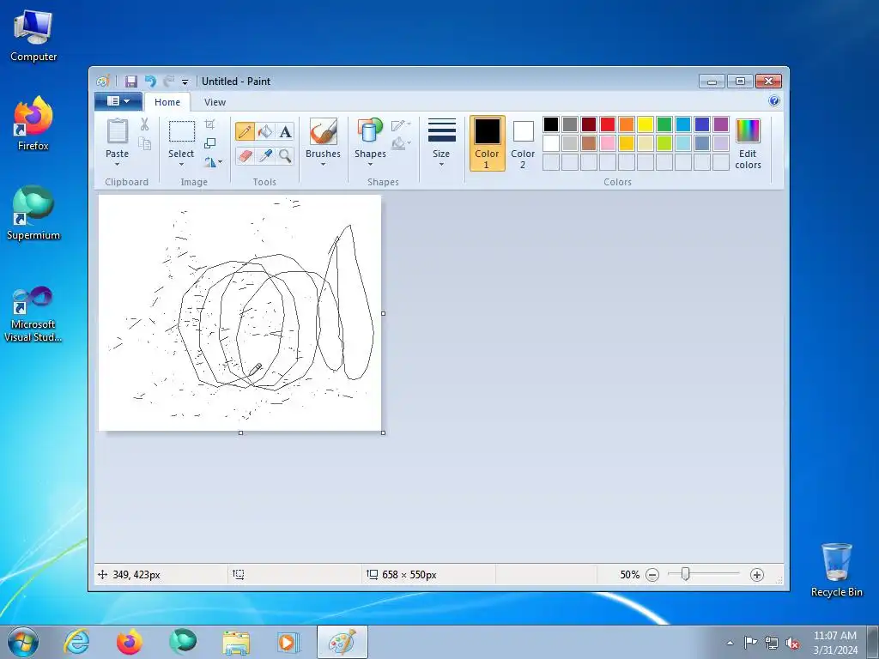Screen dimensions: 879x659
Task: Open the Size dropdown arrow
Action: coord(441,164)
